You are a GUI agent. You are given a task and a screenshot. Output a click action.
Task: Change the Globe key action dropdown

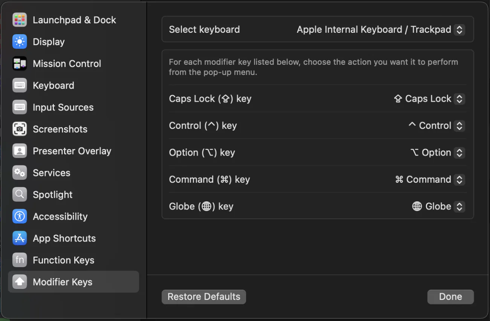(x=438, y=206)
